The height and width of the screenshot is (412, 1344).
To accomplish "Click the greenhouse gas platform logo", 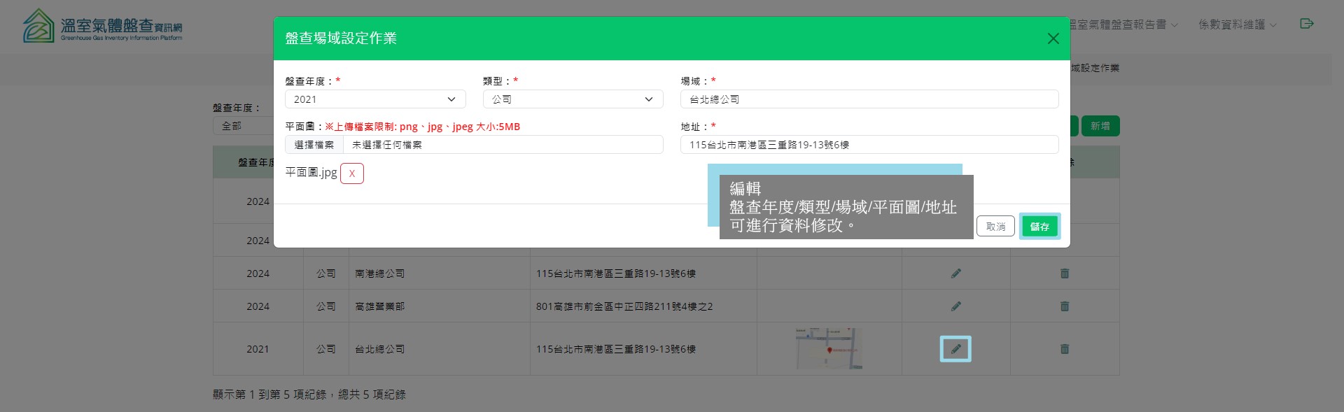I will pyautogui.click(x=102, y=27).
